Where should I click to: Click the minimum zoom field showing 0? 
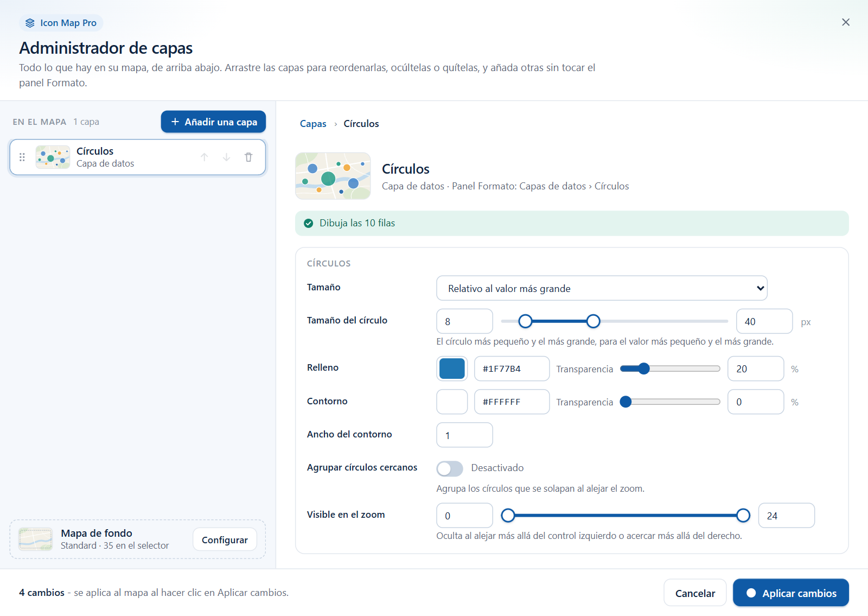click(464, 516)
